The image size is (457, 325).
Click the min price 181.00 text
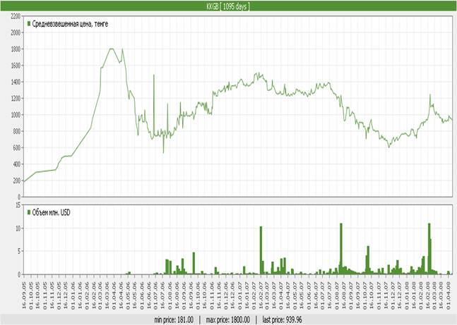(x=174, y=319)
